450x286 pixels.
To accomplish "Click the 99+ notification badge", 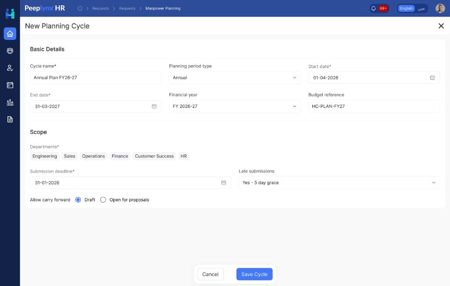I will click(x=383, y=8).
